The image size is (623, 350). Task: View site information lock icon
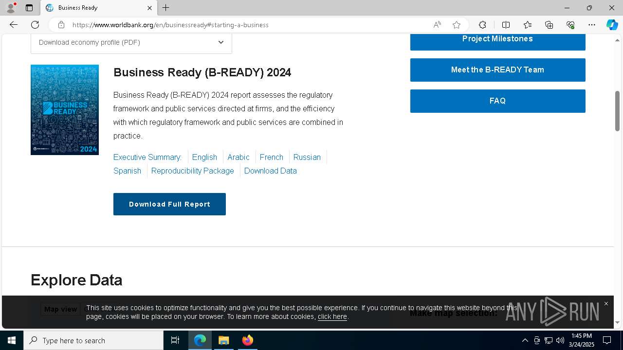coord(61,25)
